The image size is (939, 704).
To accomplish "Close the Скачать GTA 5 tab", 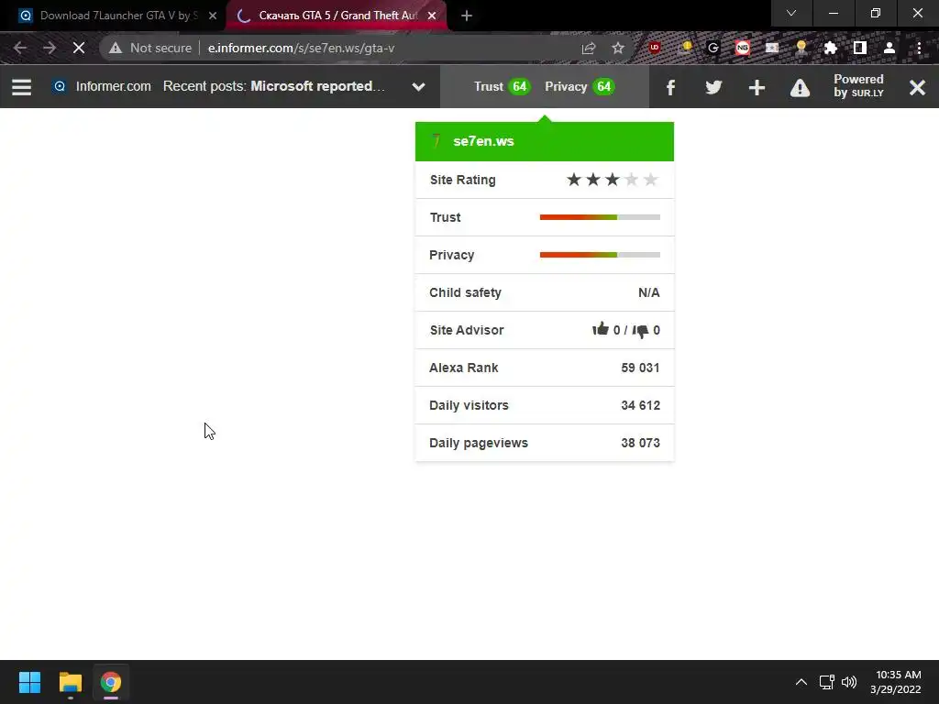I will point(432,16).
